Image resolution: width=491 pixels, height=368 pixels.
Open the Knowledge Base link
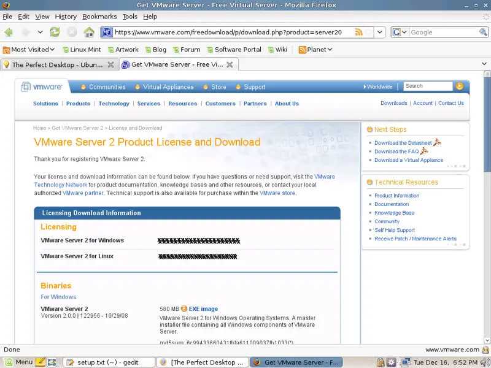pos(394,213)
